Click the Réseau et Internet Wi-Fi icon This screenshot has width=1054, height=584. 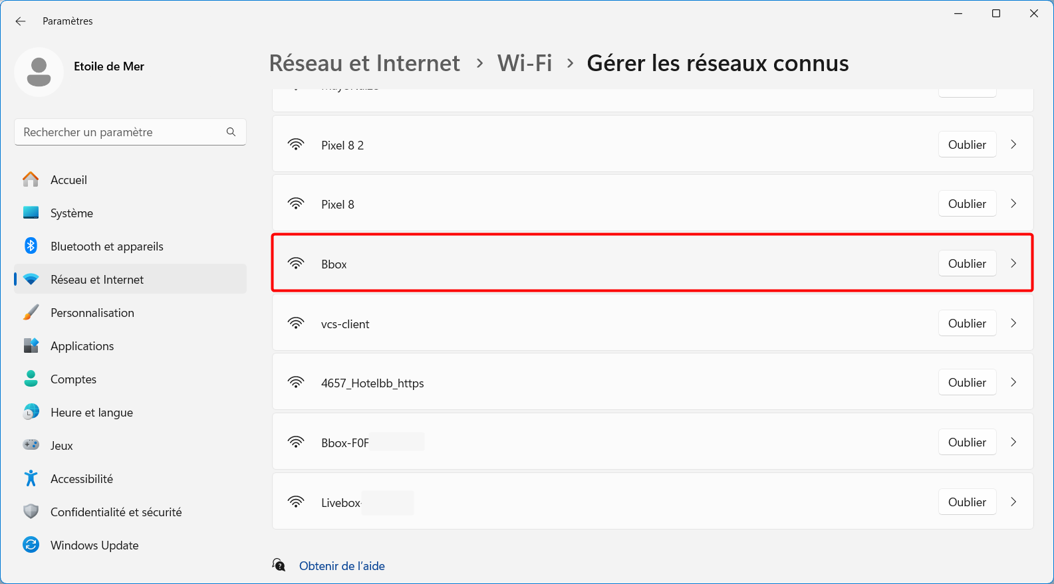tap(31, 279)
